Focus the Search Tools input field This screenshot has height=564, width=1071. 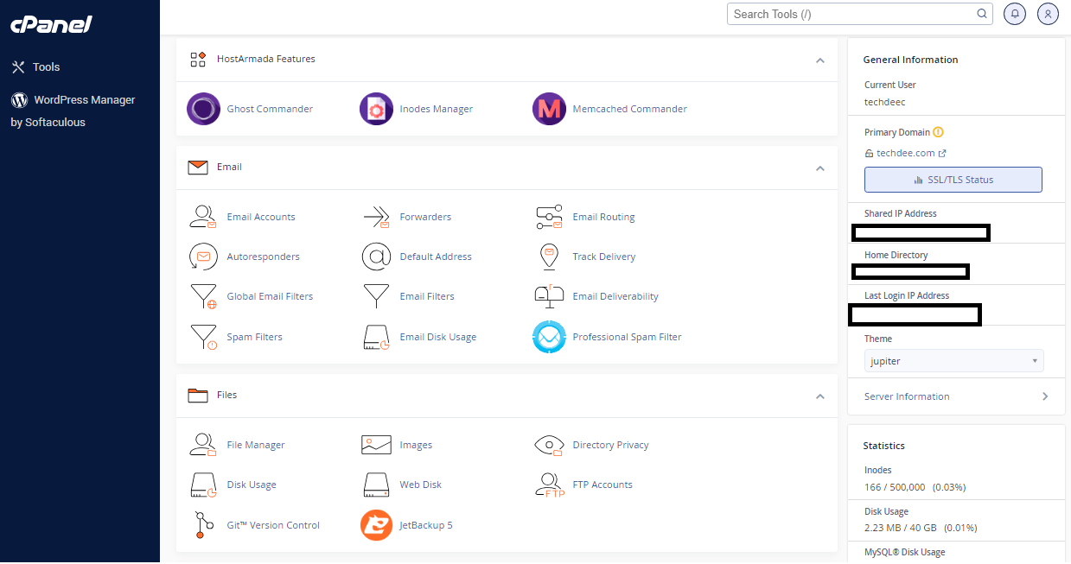[x=851, y=14]
